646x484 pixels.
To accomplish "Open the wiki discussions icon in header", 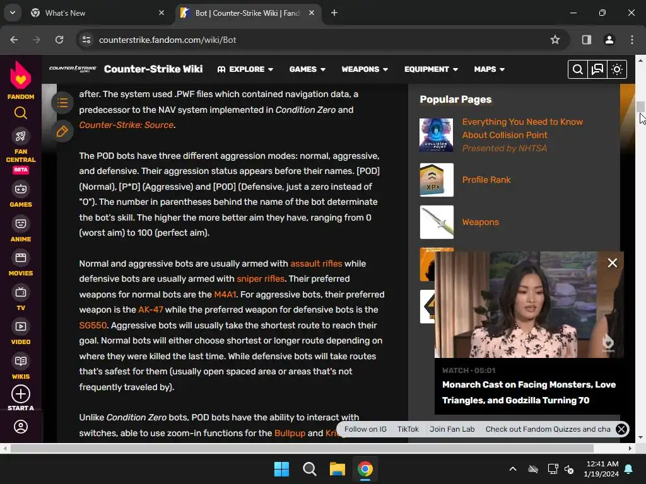I will [x=597, y=69].
